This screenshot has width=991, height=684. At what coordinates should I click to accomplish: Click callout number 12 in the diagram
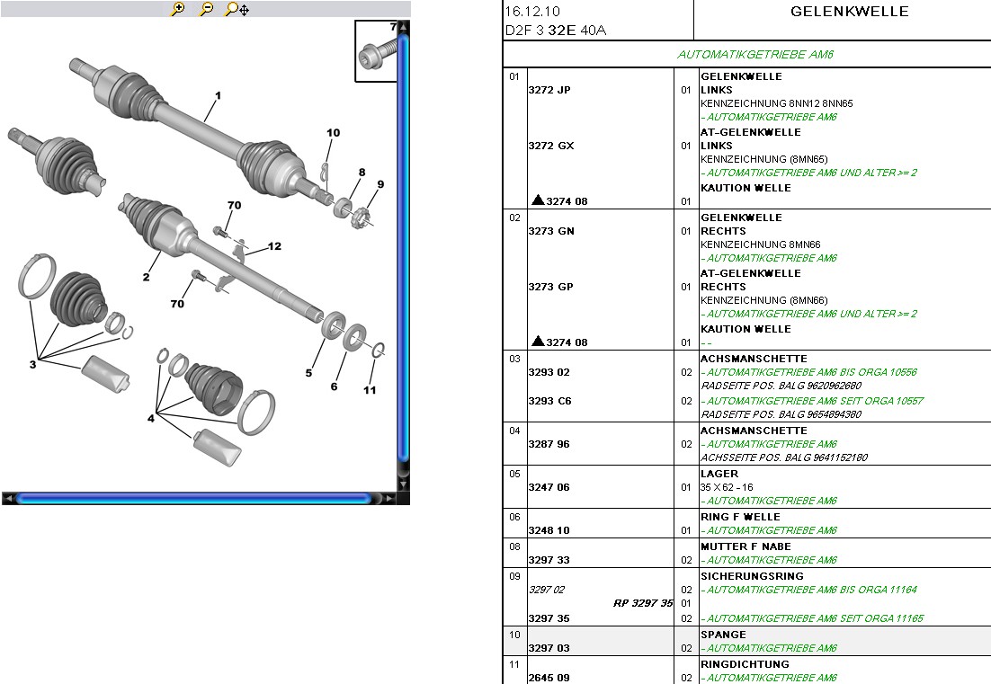click(274, 246)
